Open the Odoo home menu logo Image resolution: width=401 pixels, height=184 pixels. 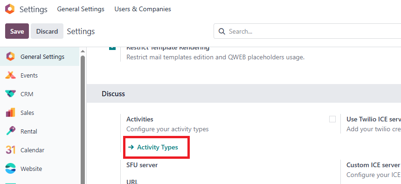point(10,9)
